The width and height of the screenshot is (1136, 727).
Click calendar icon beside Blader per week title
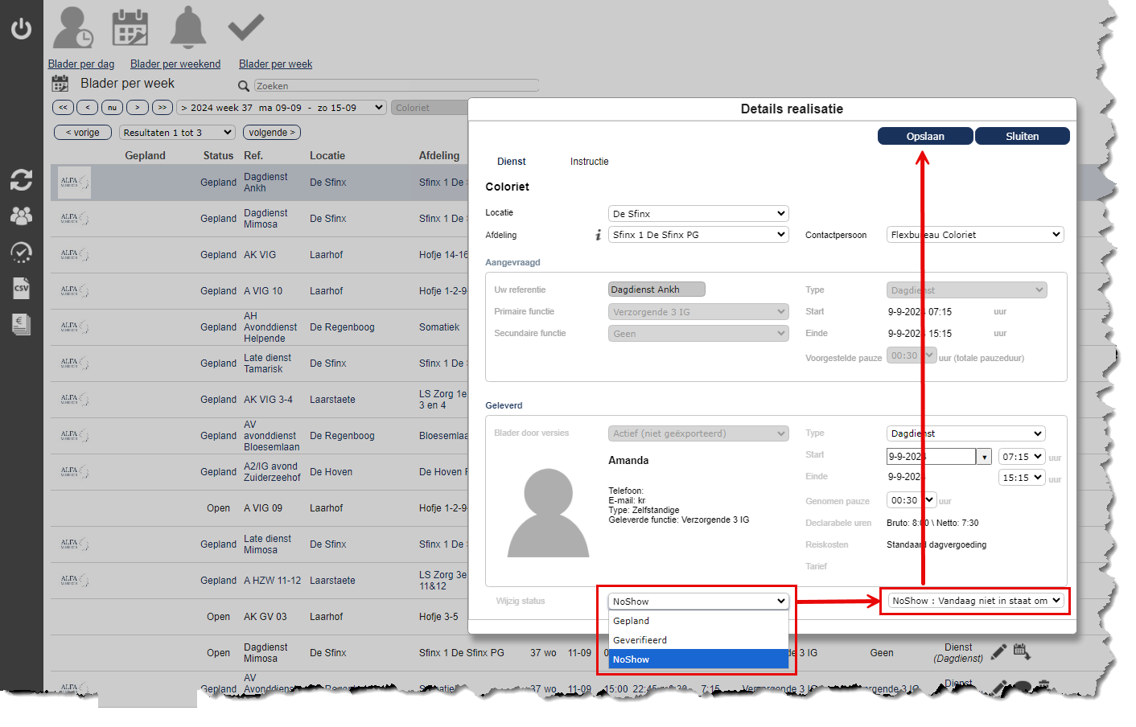click(60, 84)
